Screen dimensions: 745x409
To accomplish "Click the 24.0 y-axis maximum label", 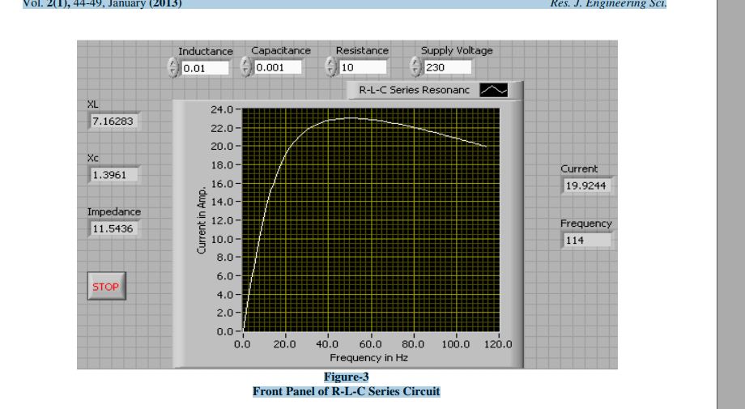I will pyautogui.click(x=222, y=109).
